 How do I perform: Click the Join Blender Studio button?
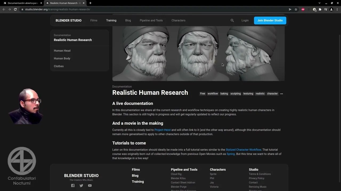coord(270,20)
